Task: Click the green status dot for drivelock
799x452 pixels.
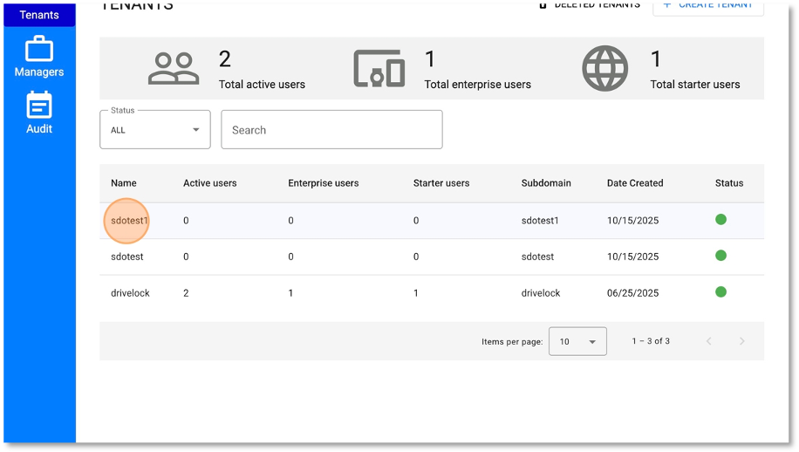Action: (720, 292)
